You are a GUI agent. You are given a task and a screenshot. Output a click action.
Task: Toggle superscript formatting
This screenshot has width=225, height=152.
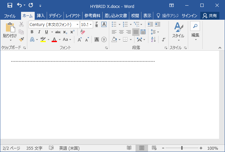[72, 32]
